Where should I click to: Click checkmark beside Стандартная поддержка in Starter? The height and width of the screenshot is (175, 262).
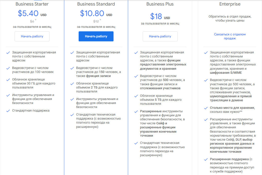[8, 111]
